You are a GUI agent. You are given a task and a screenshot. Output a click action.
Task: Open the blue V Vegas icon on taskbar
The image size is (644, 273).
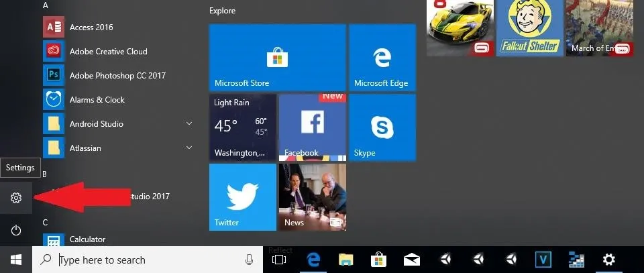[543, 260]
